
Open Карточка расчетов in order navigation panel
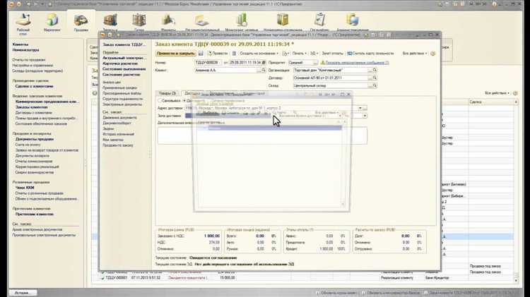click(x=120, y=63)
